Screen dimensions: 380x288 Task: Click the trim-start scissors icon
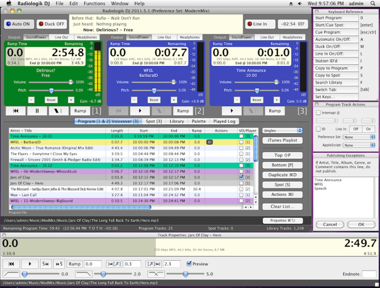[114, 264]
